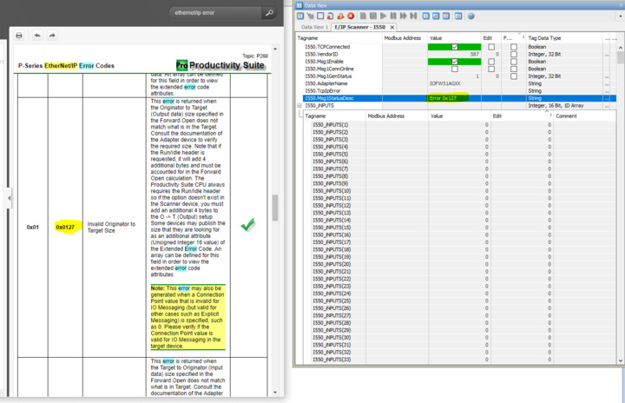Open the ellipsis button for I550_INPUTS row
625x403 pixels.
(x=607, y=106)
